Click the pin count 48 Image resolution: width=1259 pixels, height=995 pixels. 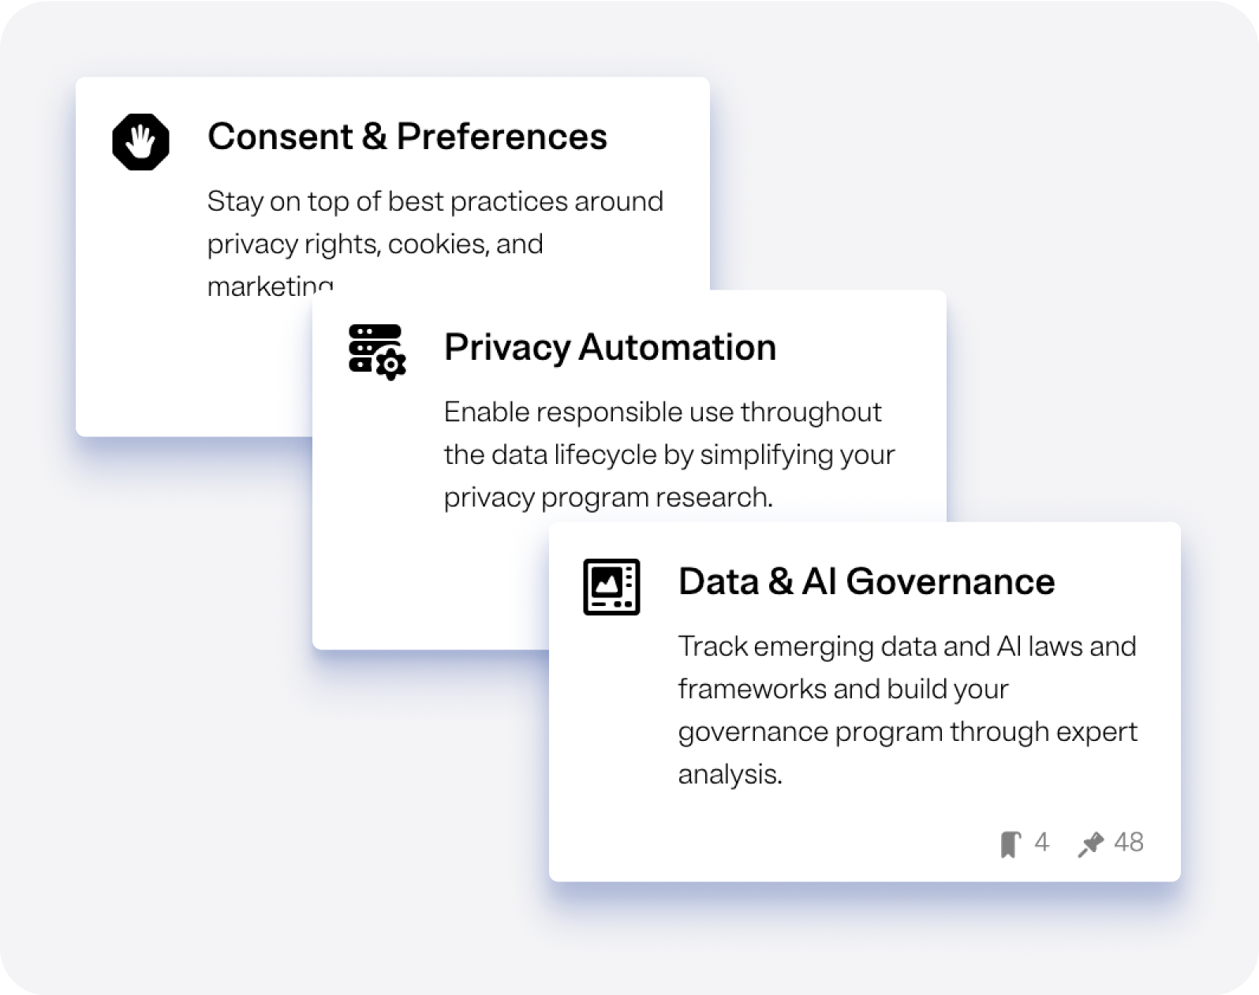pos(1128,843)
